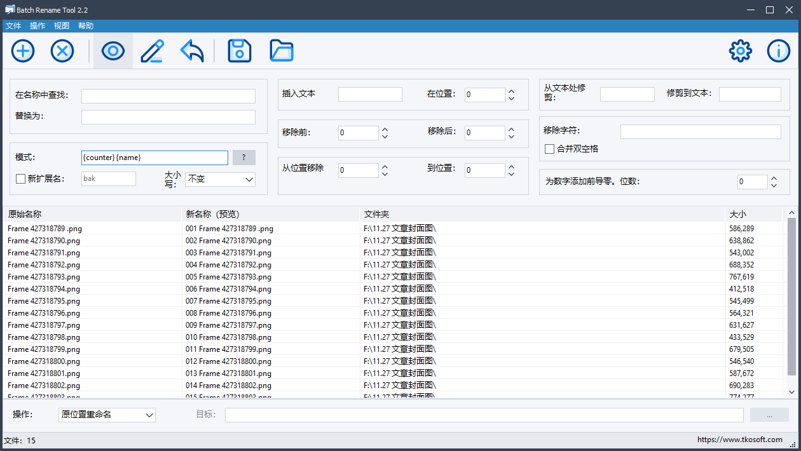The image size is (801, 451).
Task: Click the rename pencil icon
Action: tap(153, 51)
